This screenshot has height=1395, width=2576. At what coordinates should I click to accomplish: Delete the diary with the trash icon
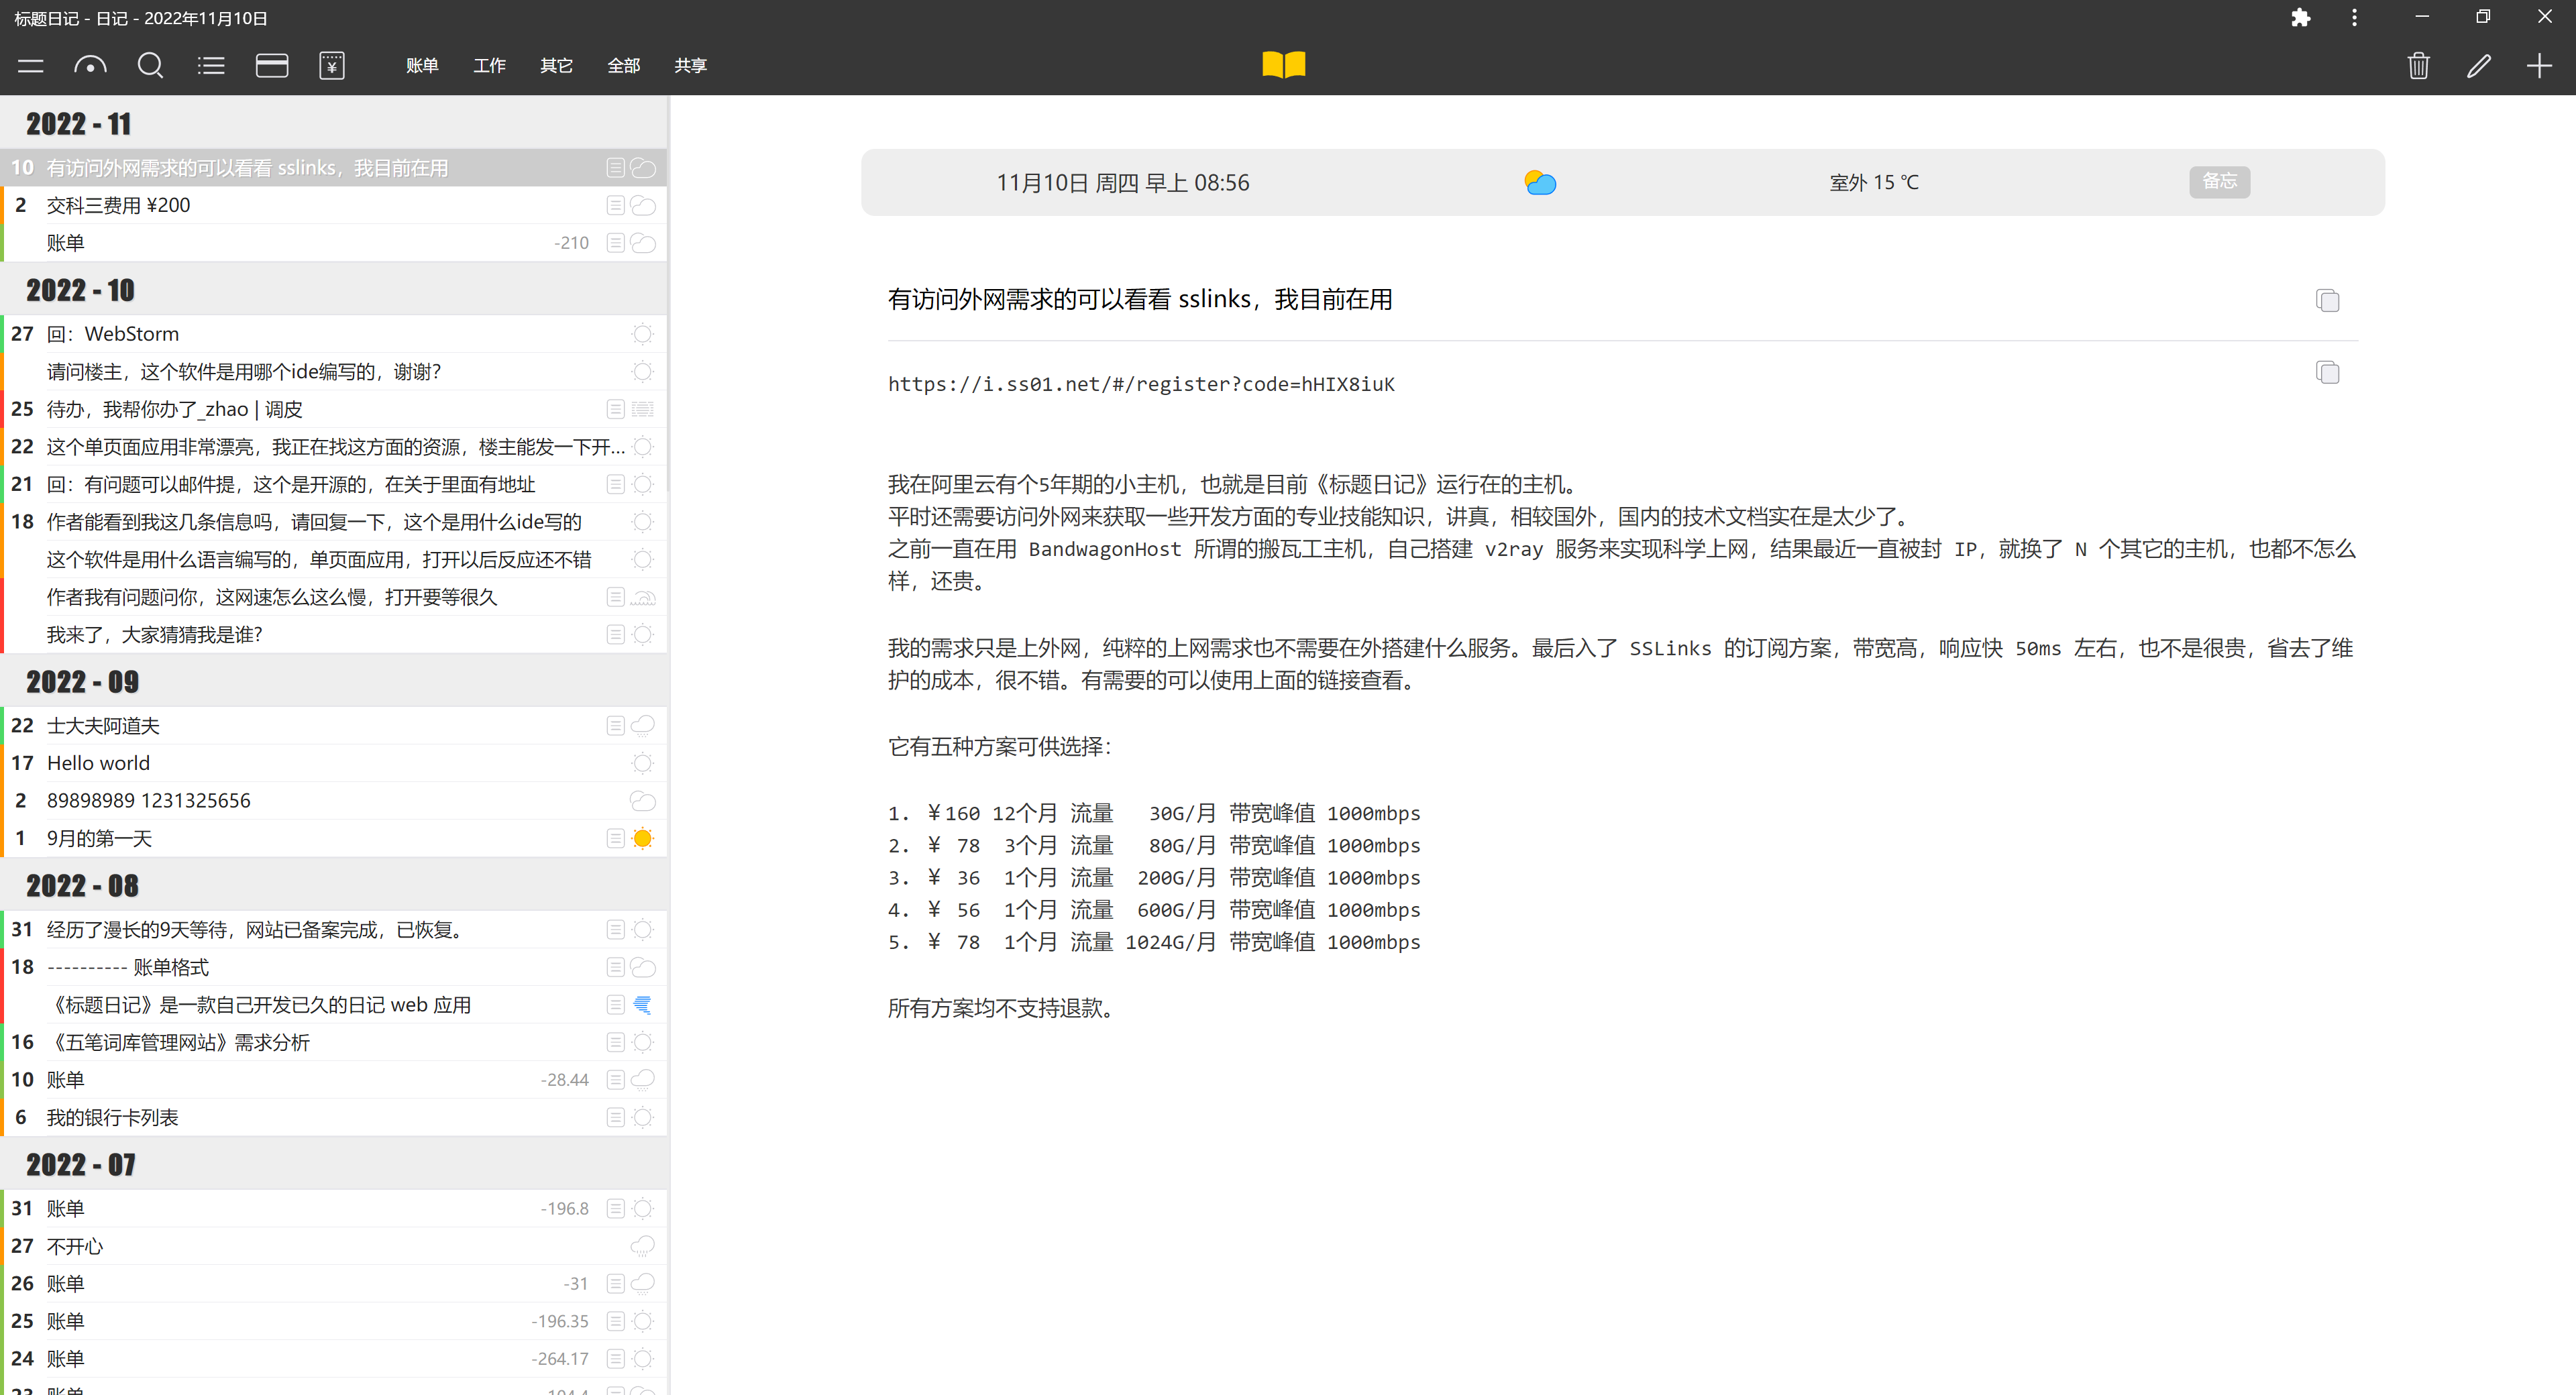pyautogui.click(x=2418, y=66)
